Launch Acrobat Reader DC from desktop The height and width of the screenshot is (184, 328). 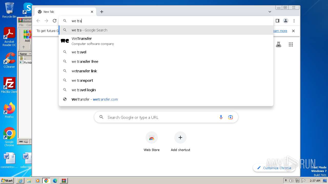click(9, 37)
